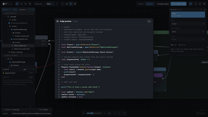Image resolution: width=208 pixels, height=117 pixels.
Task: Collapse the Inspector panel chevron
Action: click(201, 10)
